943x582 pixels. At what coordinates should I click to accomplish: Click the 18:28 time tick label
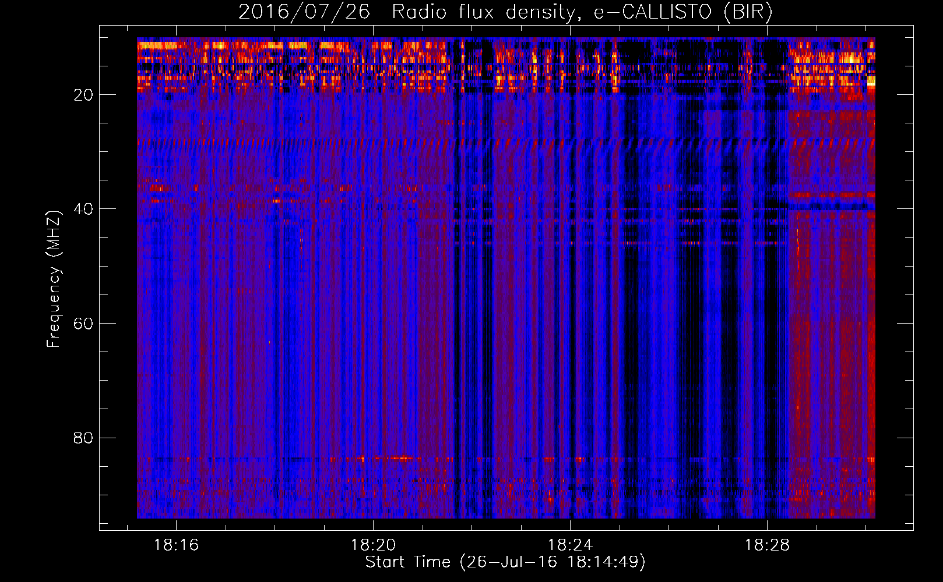(767, 545)
